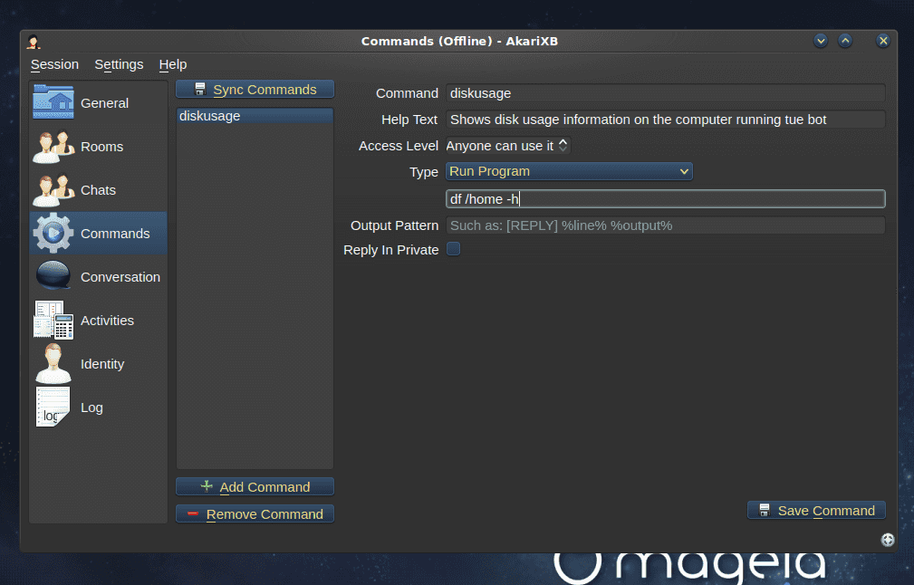Viewport: 914px width, 585px height.
Task: Click the program field containing df /home -h
Action: [666, 198]
